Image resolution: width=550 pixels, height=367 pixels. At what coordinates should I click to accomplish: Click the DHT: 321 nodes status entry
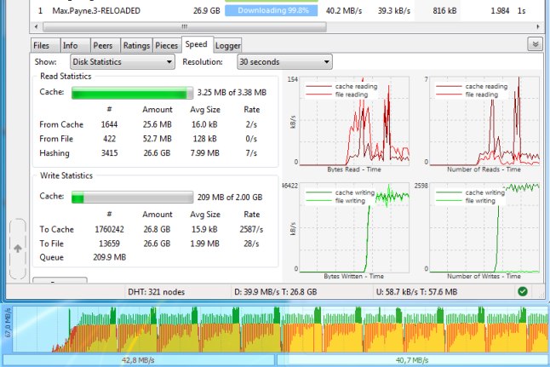point(156,292)
